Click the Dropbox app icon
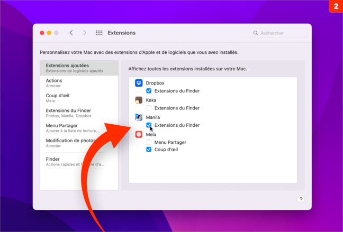This screenshot has width=343, height=232. click(x=139, y=83)
